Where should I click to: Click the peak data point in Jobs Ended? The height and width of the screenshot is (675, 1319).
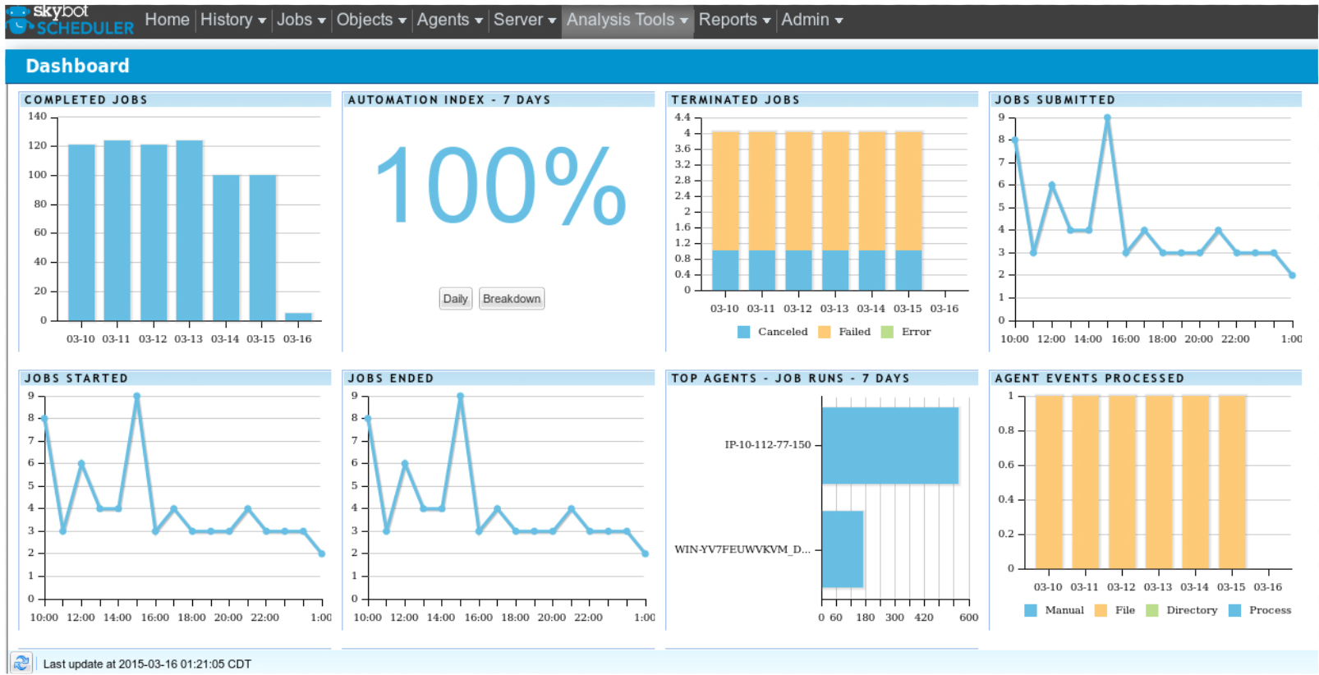click(x=460, y=396)
